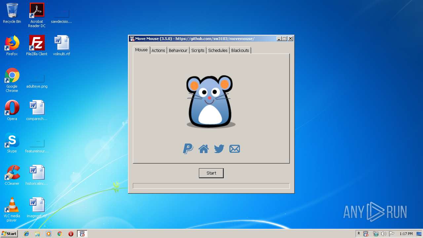The height and width of the screenshot is (238, 423).
Task: Click the Move Mouse title bar icon
Action: coord(132,39)
